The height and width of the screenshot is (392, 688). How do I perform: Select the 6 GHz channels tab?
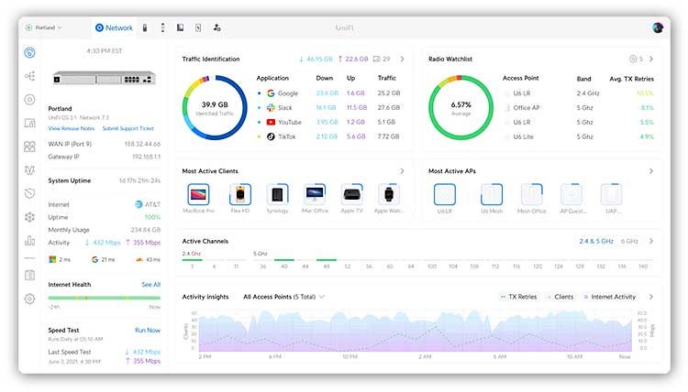[x=629, y=241]
